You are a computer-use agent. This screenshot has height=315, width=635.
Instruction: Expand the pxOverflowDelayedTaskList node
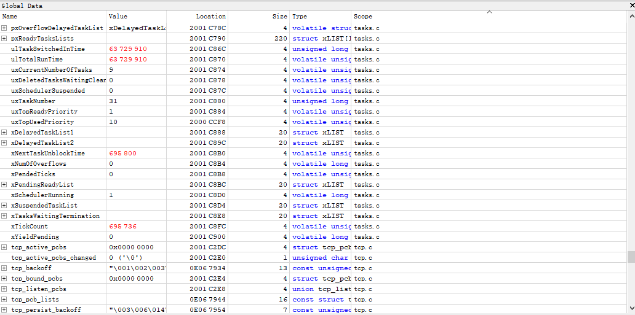[4, 28]
